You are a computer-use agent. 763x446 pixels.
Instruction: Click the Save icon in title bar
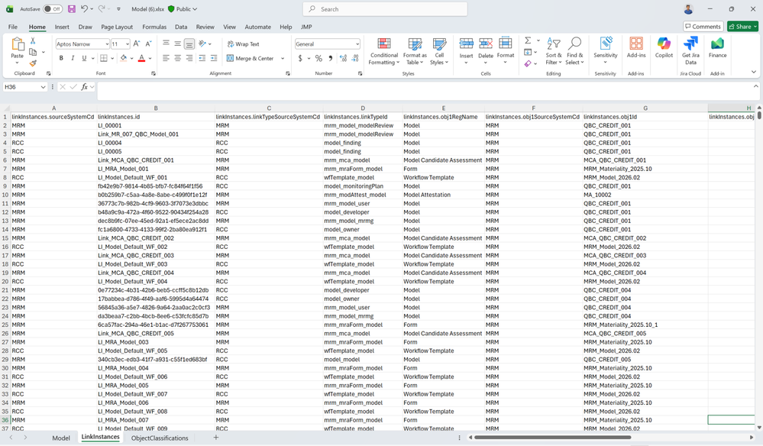pyautogui.click(x=72, y=8)
